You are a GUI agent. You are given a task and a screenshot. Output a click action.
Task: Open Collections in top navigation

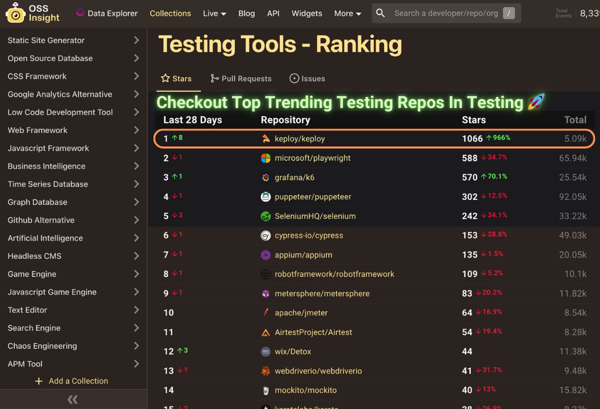(170, 13)
